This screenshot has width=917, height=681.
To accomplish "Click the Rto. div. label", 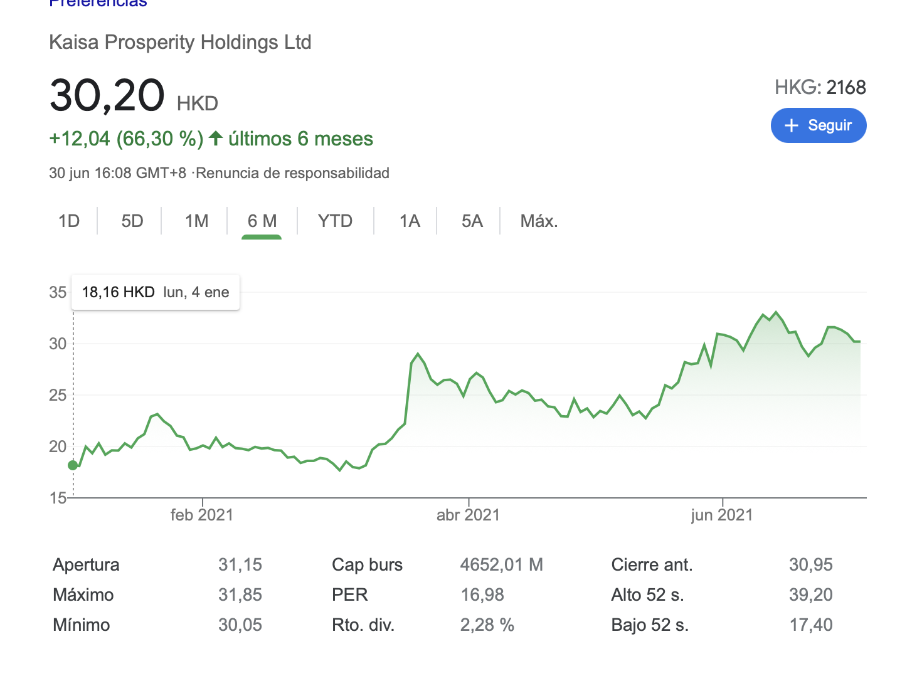I will click(x=363, y=625).
